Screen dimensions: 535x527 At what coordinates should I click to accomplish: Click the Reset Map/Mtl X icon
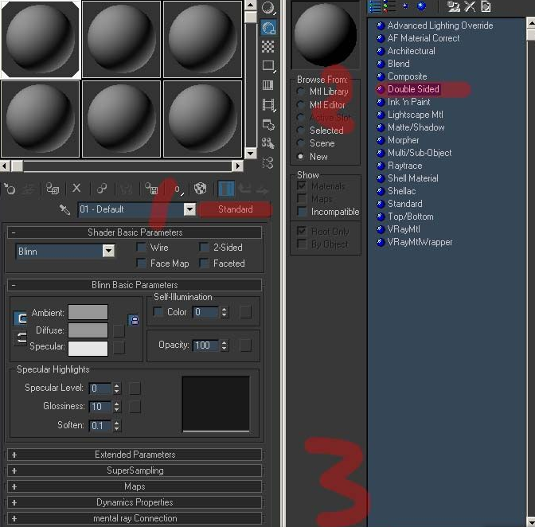76,188
